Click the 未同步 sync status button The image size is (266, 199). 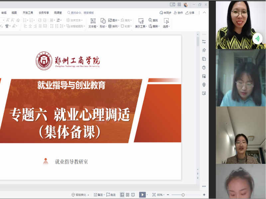click(x=165, y=13)
